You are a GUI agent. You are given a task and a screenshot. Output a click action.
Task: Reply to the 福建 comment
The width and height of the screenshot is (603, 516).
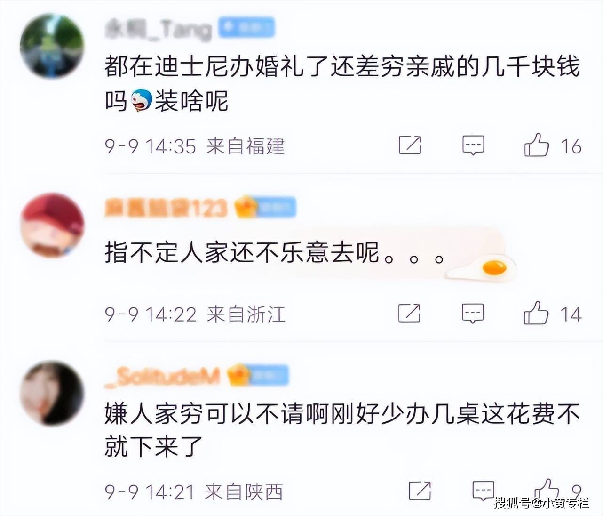[x=473, y=145]
